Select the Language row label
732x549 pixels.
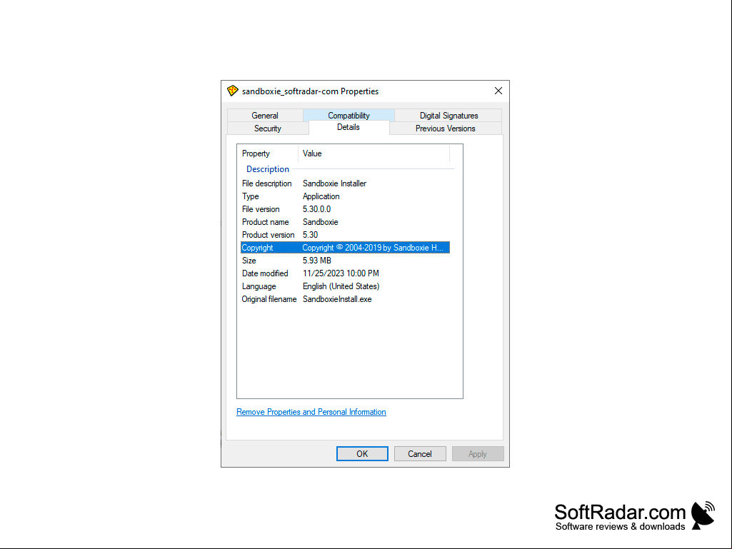259,286
